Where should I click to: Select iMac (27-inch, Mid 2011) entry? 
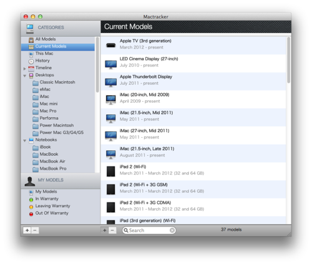(x=193, y=135)
